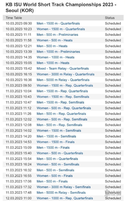Open Men - 500 m - Rep. Quarterfinals
Screen dimensions: 125x201
click(61, 114)
